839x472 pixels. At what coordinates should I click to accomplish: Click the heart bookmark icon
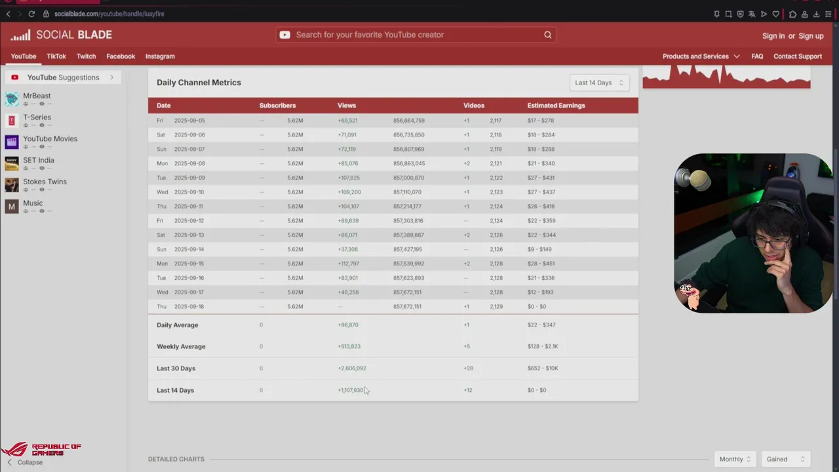775,14
